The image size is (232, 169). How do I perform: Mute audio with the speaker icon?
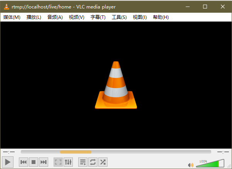coord(190,165)
